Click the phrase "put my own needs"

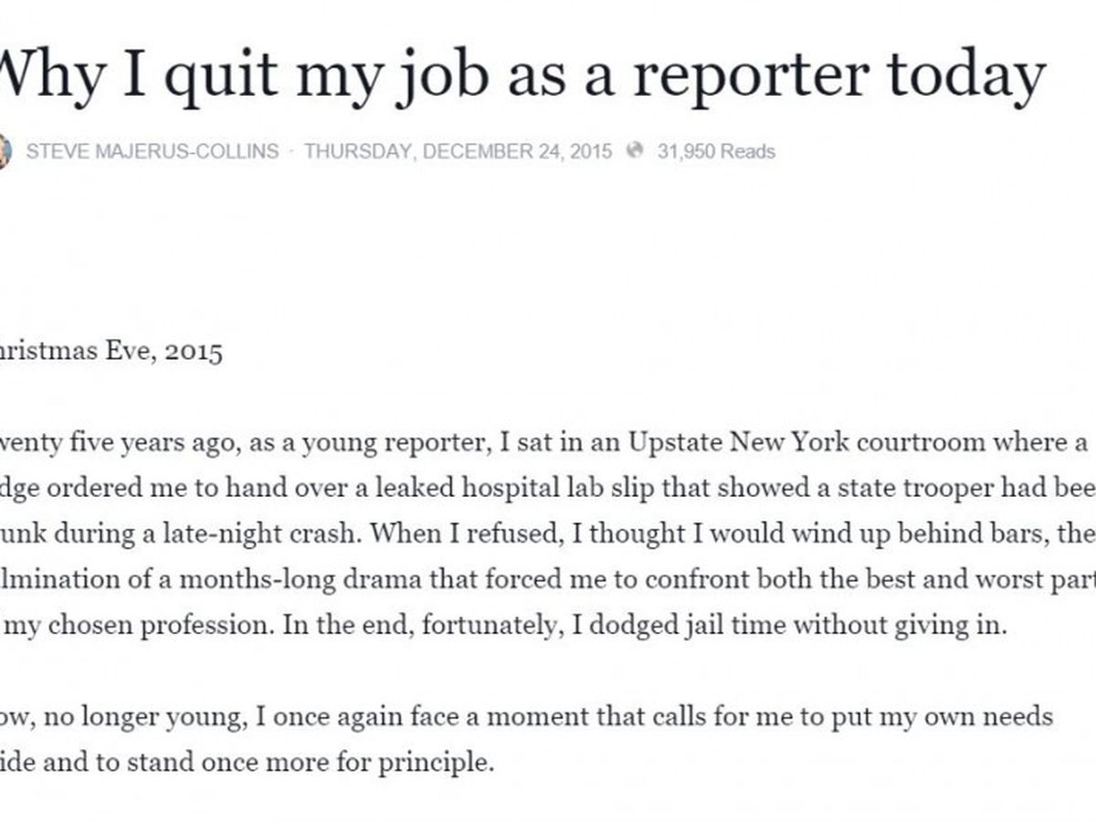click(x=956, y=716)
